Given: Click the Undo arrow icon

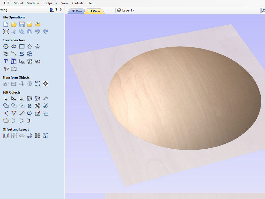Looking at the screenshot, I should pos(37,32).
